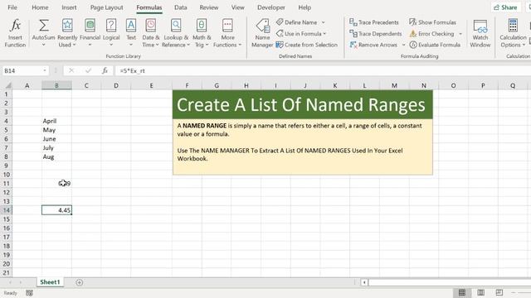Open the Logical functions menu
This screenshot has height=298, width=531.
coord(111,33)
